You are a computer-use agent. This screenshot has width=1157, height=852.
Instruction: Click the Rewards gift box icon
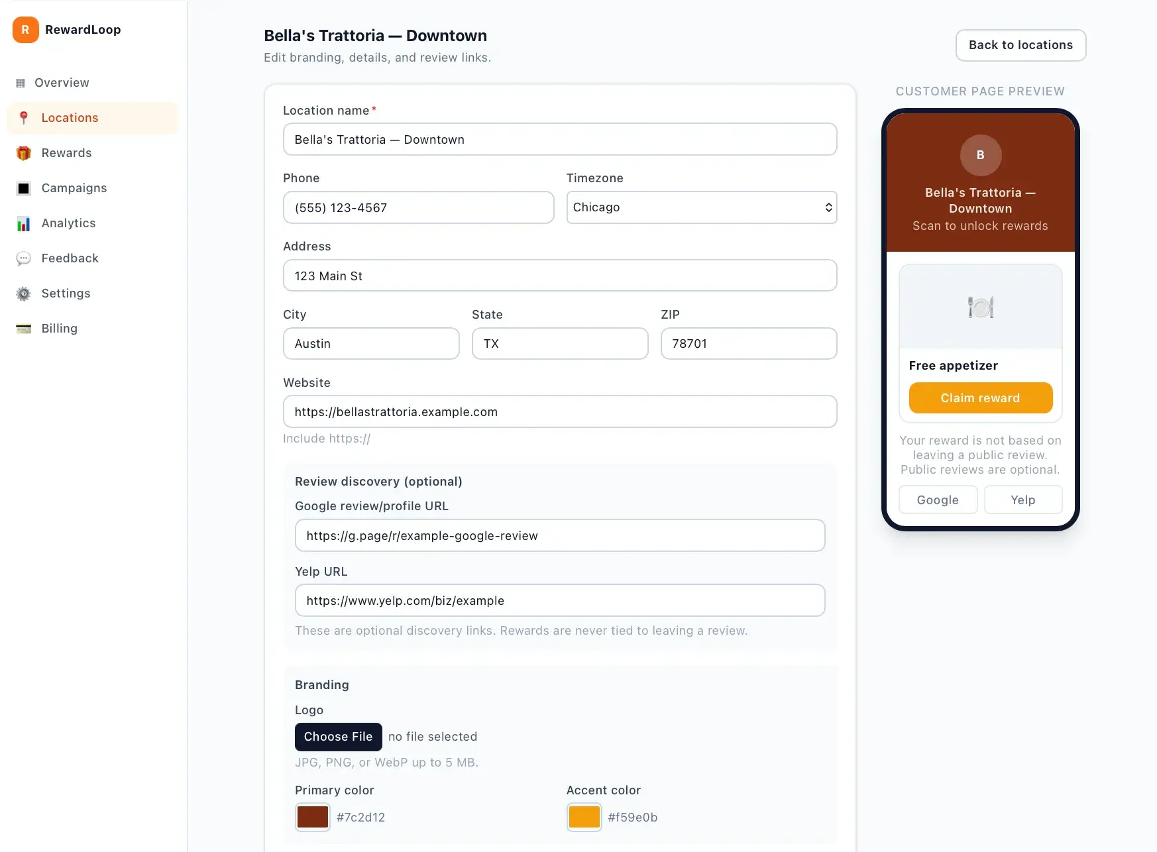coord(24,153)
